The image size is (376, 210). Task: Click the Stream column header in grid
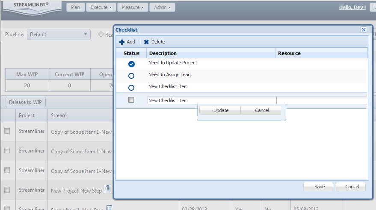click(x=80, y=115)
